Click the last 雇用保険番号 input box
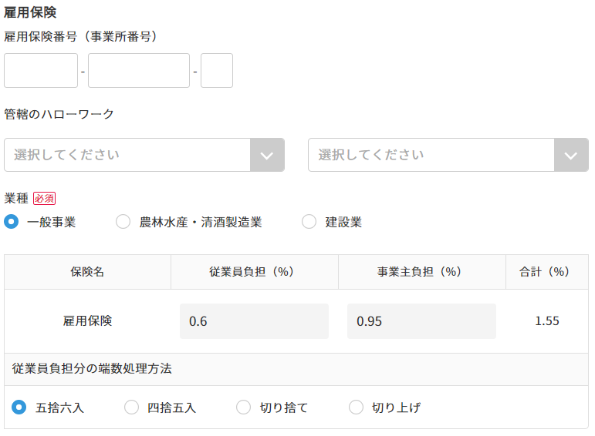This screenshot has height=436, width=595. 217,71
